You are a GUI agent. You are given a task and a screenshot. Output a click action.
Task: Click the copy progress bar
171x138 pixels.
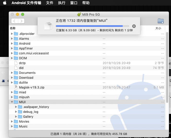[92, 26]
